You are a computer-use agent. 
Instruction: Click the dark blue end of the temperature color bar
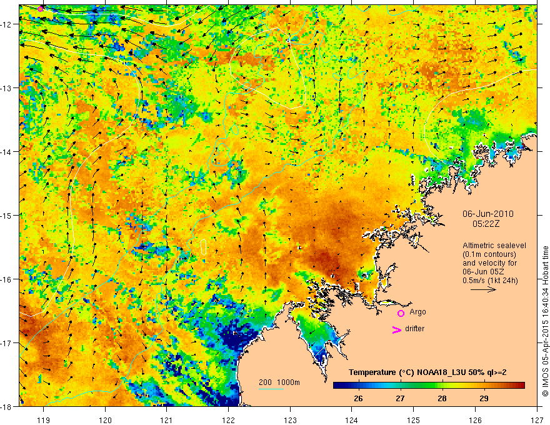pos(339,386)
